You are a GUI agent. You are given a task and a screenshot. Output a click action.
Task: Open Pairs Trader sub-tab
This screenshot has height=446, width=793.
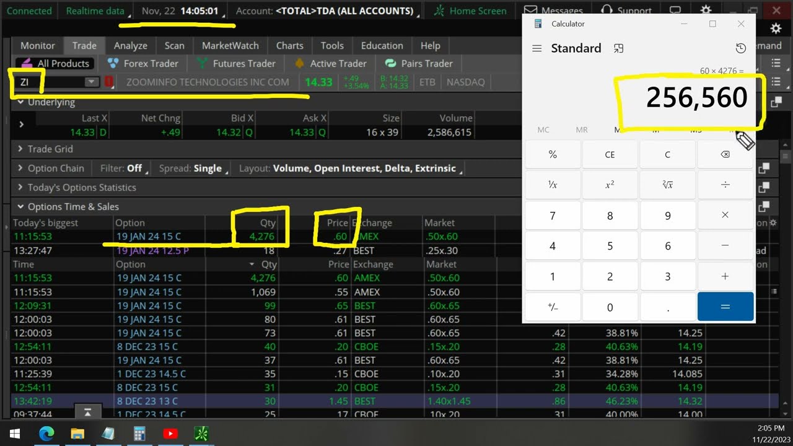[x=419, y=63]
